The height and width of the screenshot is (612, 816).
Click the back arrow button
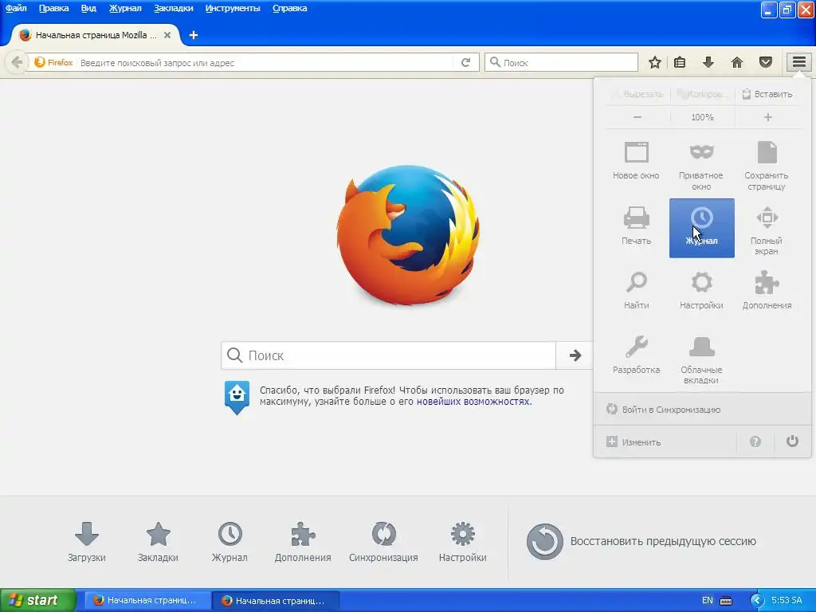pos(17,62)
